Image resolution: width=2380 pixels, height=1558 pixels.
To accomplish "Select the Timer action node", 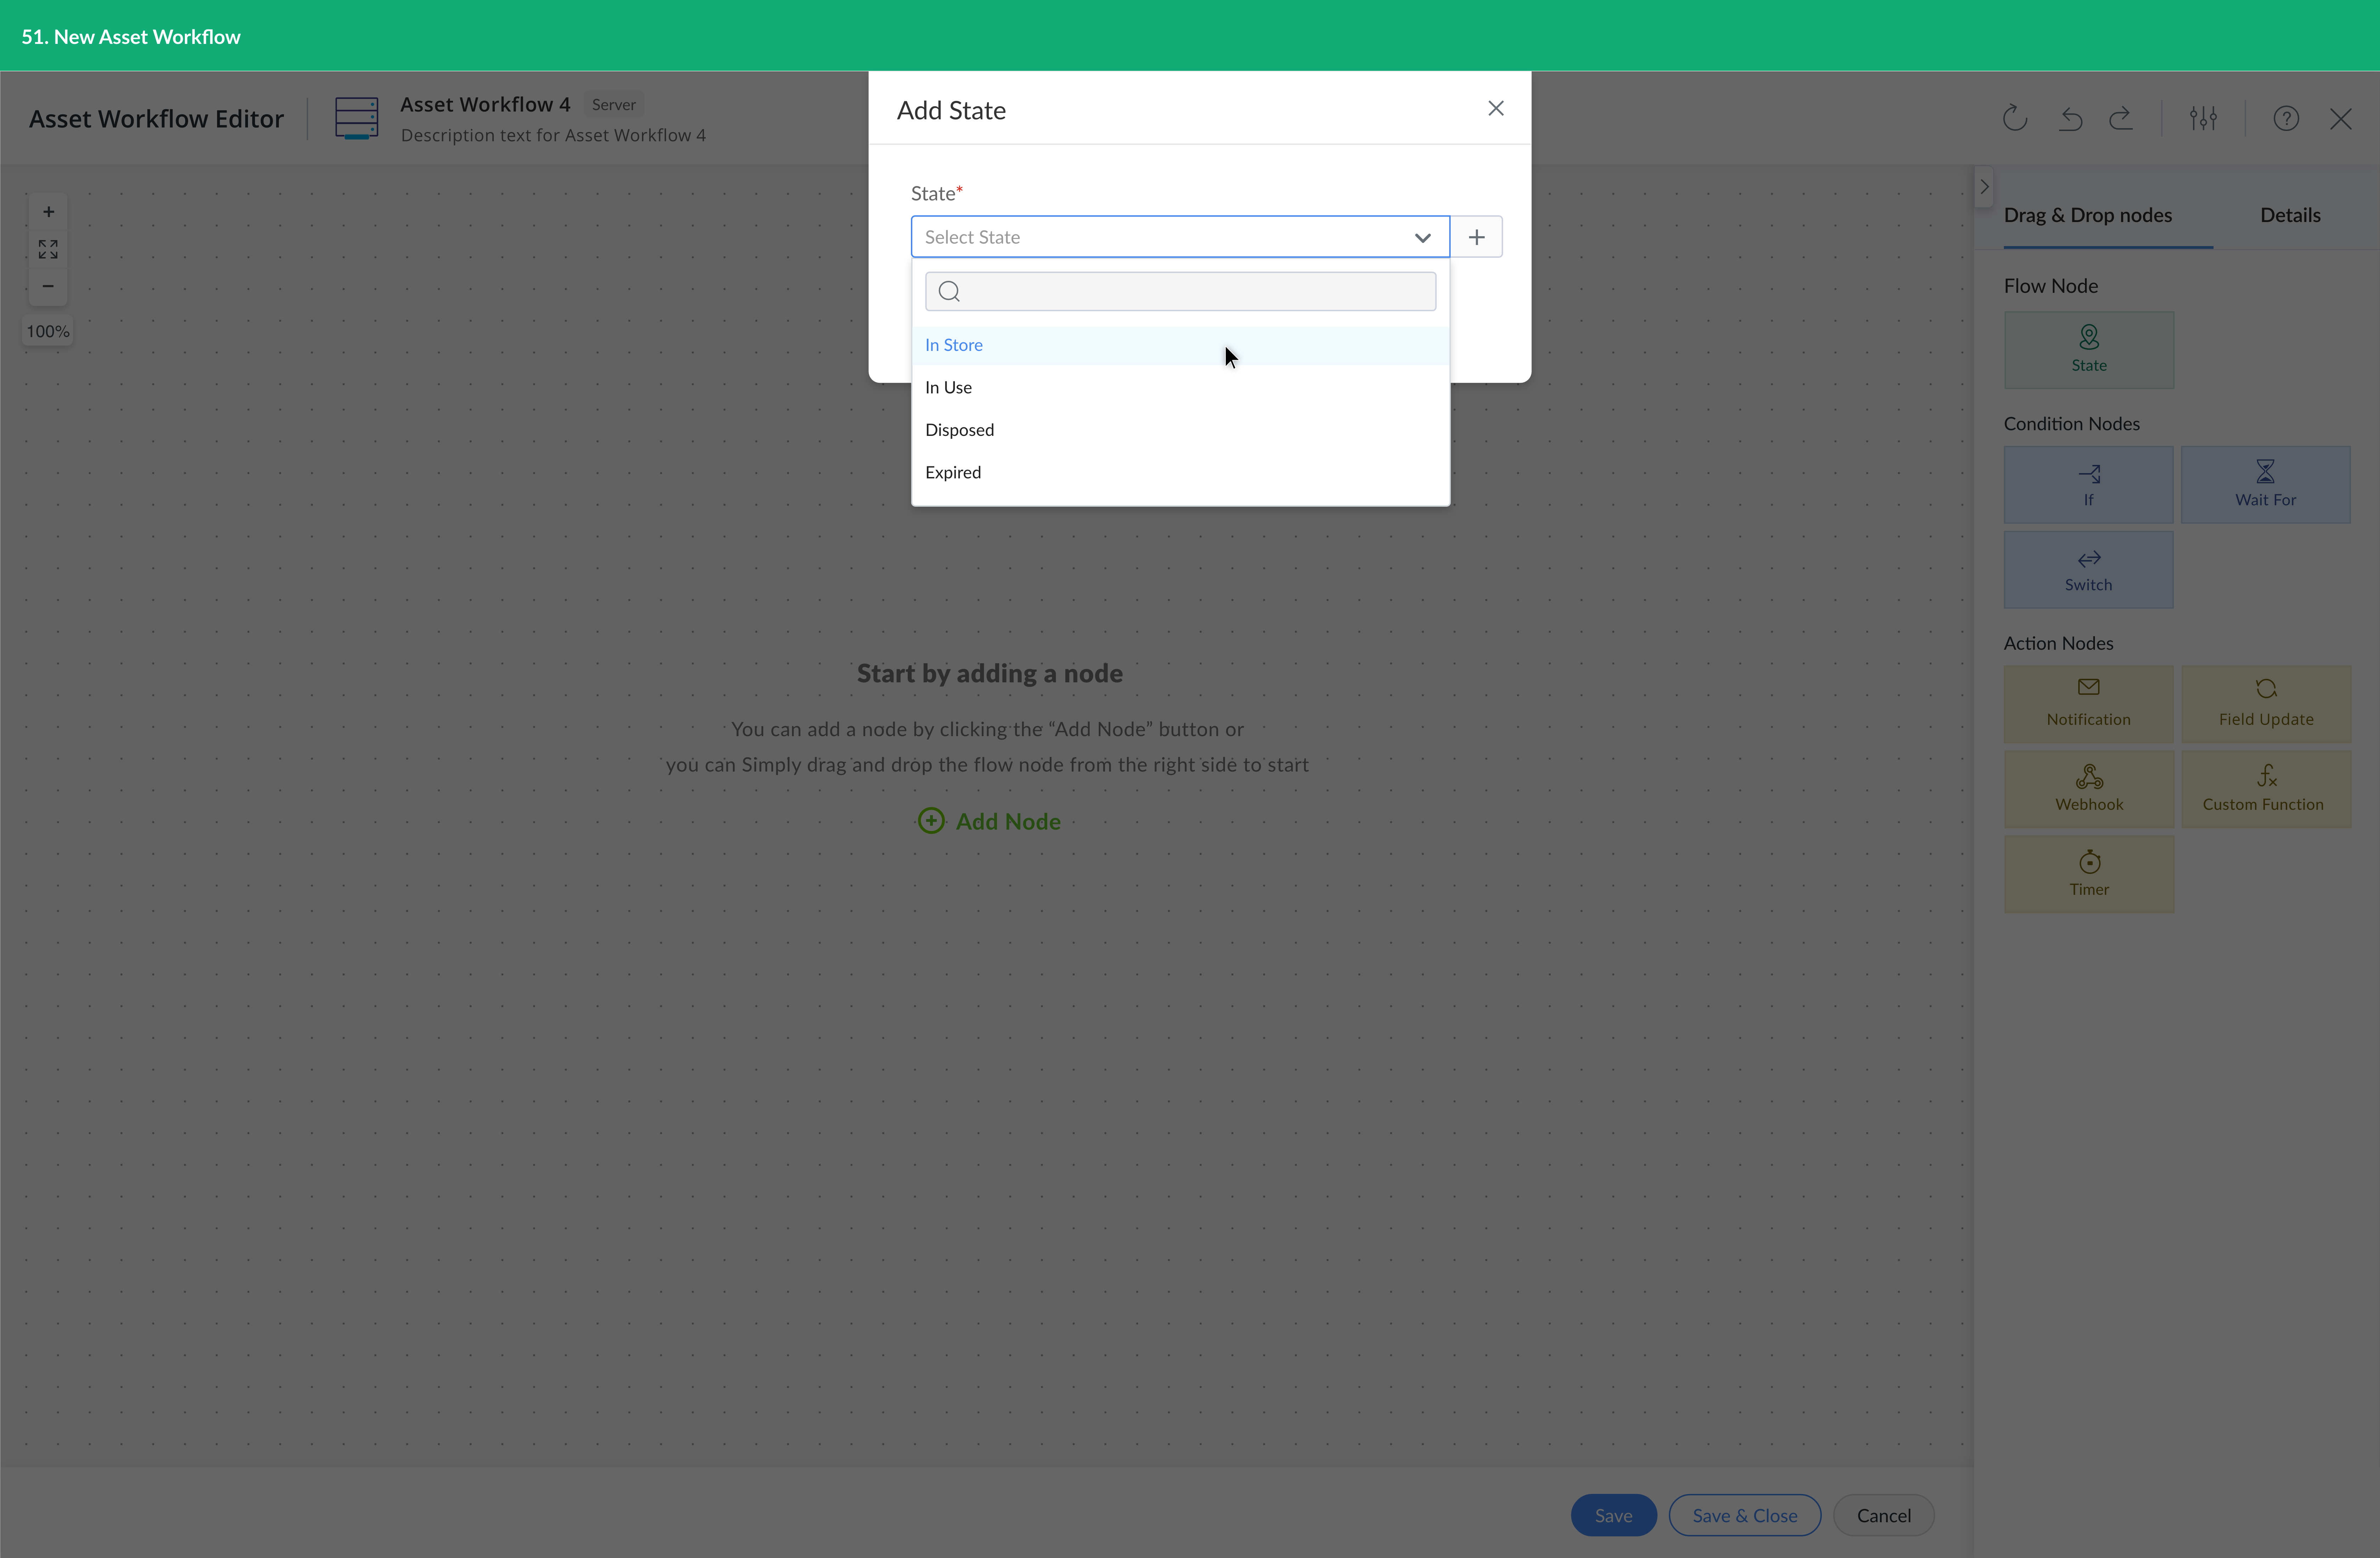I will pos(2088,874).
